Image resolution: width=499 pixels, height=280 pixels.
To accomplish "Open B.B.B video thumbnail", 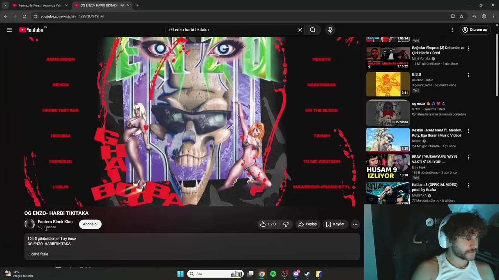I will (388, 84).
